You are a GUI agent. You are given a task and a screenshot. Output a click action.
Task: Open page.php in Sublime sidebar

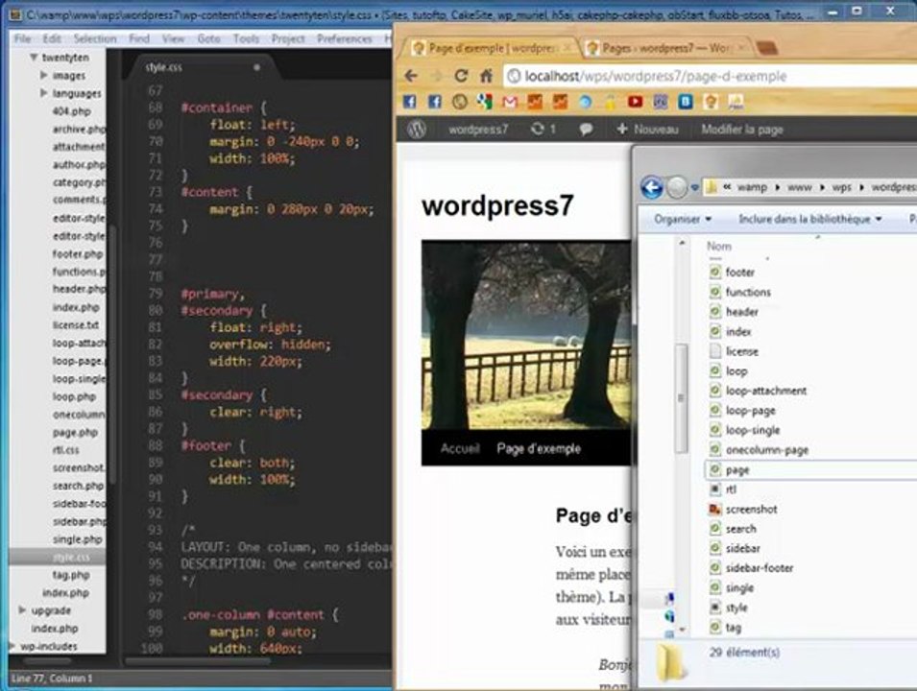coord(76,433)
